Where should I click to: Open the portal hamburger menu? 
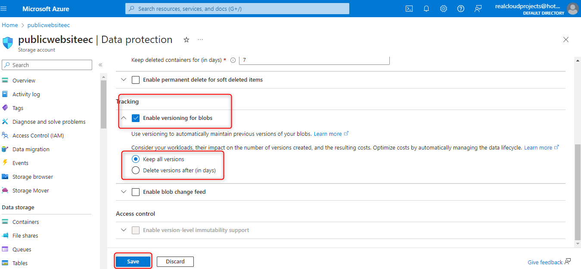click(4, 9)
